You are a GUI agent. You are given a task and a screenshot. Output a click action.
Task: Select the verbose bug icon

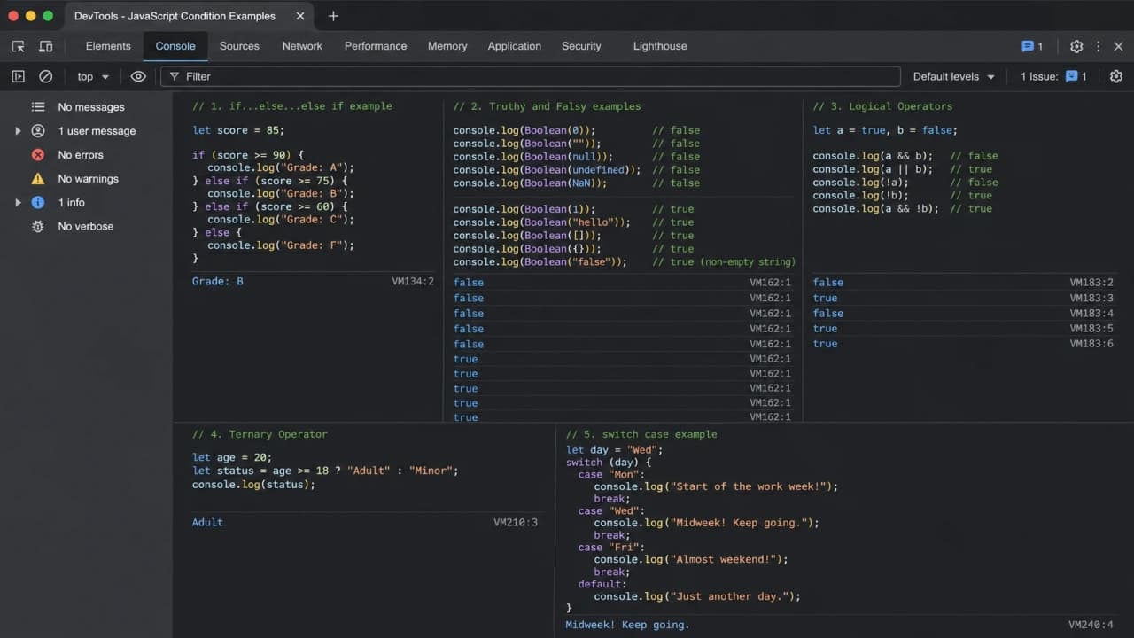pos(38,226)
